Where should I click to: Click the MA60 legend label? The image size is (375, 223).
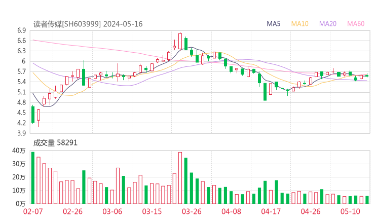(x=356, y=24)
